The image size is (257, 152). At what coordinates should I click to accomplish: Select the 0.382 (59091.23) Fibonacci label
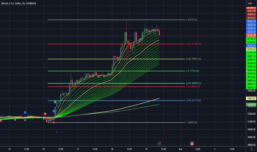pos(193,59)
